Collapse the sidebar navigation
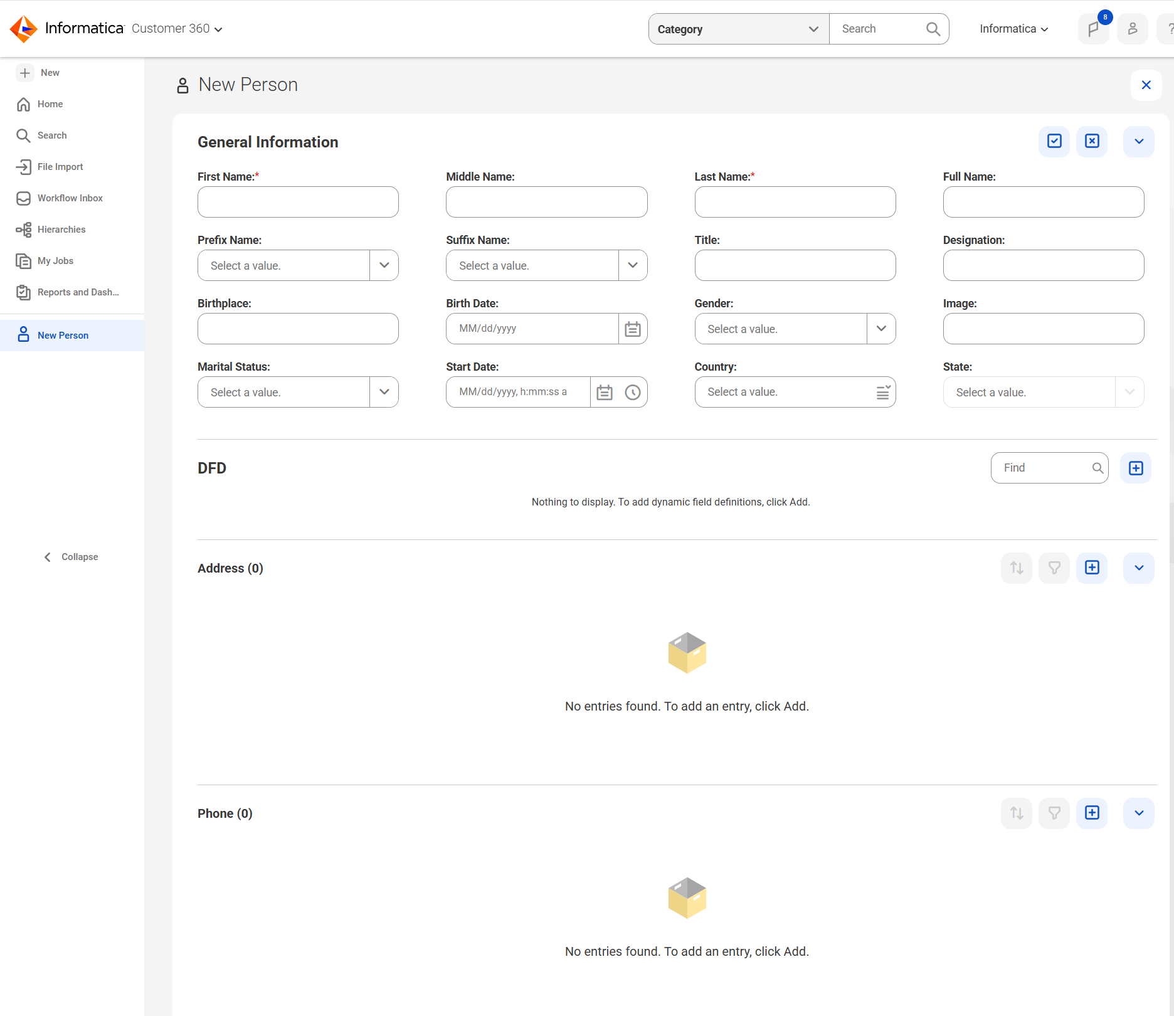This screenshot has height=1016, width=1174. point(71,557)
